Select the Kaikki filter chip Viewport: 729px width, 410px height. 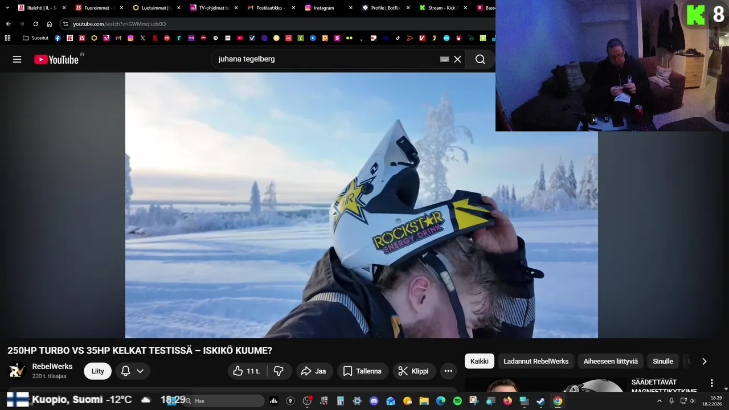(x=480, y=361)
